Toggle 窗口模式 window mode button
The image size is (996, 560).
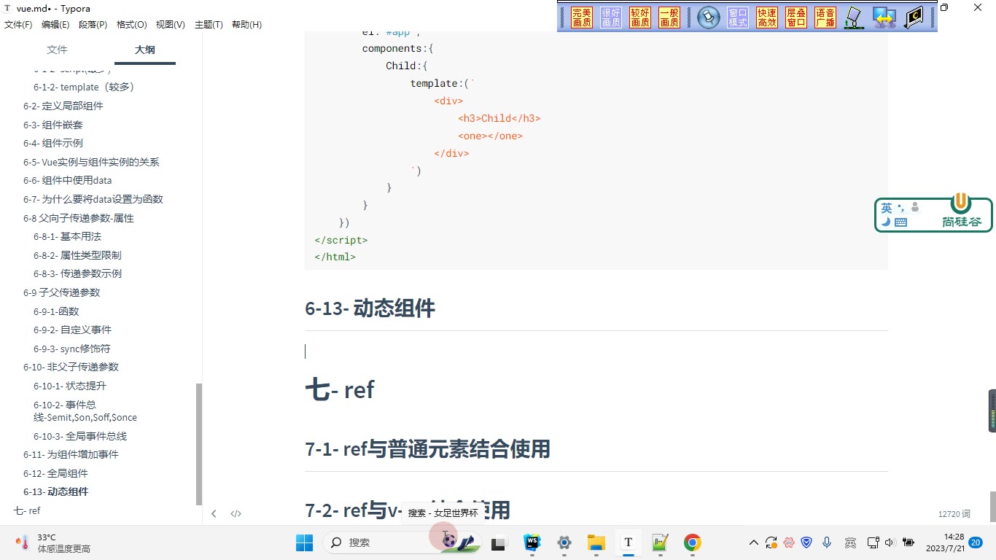738,17
